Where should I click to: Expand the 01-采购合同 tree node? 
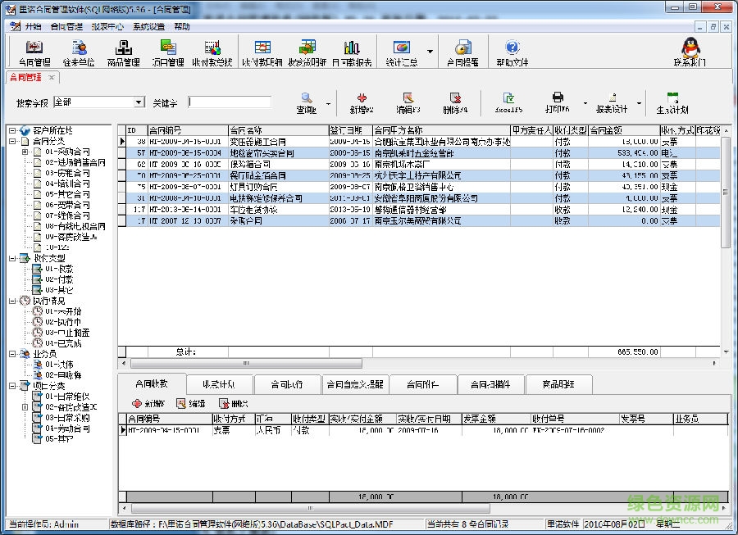[x=25, y=152]
